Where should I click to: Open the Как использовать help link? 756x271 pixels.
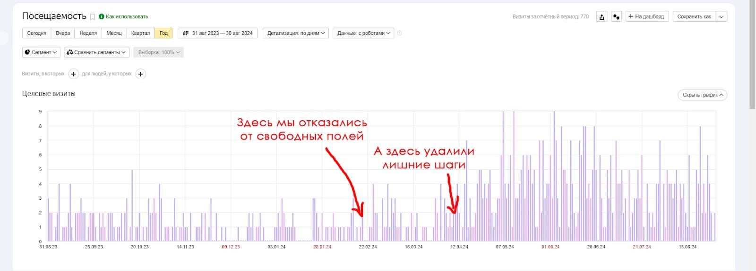(123, 16)
